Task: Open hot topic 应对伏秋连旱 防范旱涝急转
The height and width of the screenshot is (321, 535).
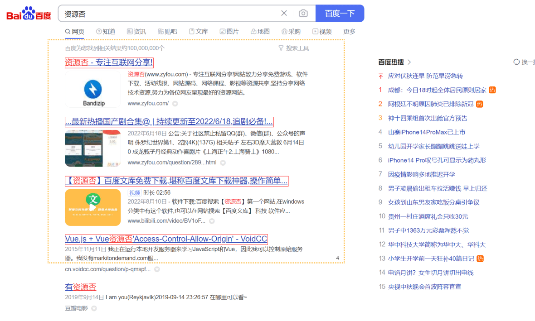Action: (425, 76)
